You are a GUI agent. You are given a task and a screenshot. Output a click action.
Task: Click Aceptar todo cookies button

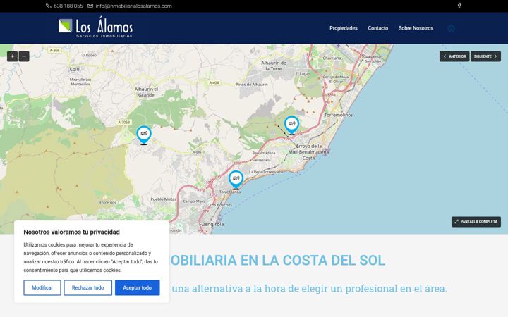point(138,287)
